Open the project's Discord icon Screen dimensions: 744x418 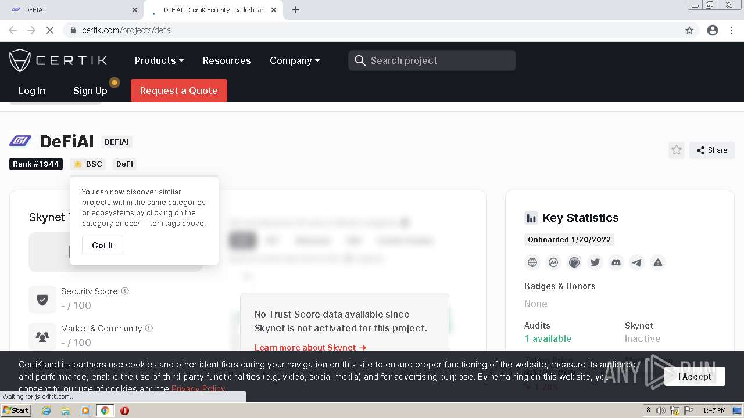[x=616, y=262]
